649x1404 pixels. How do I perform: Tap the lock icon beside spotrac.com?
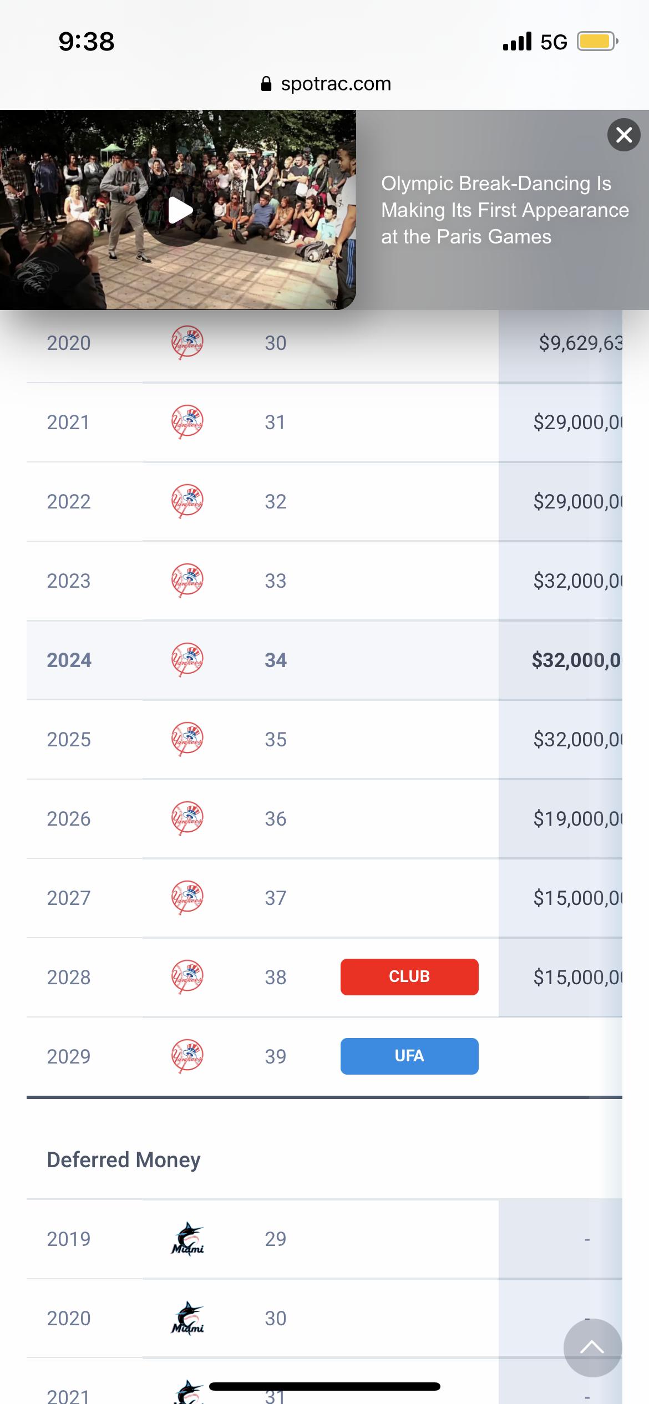click(x=266, y=84)
